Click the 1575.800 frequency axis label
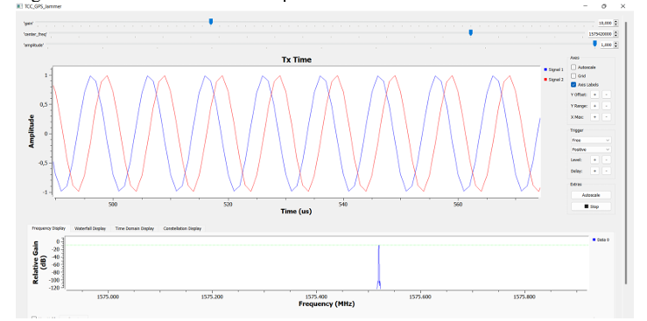 tap(525, 297)
